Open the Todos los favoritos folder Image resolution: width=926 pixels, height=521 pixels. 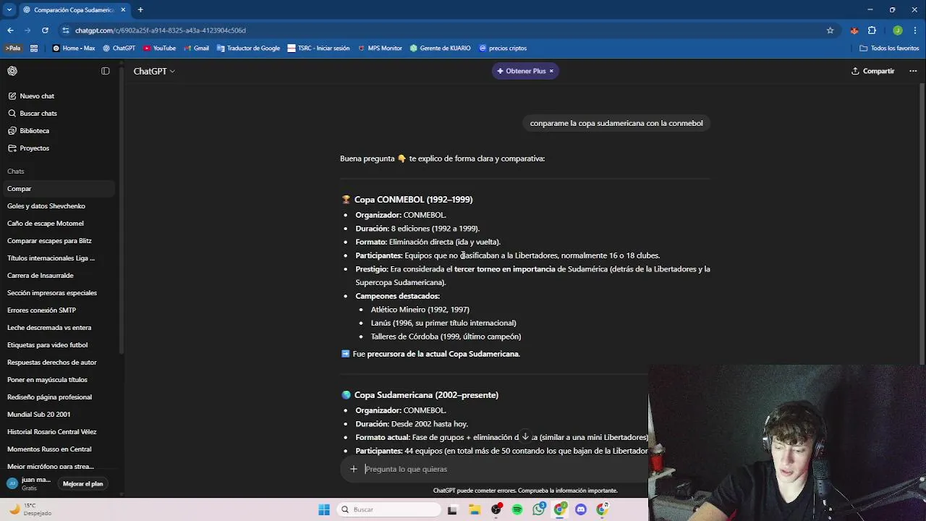[x=889, y=48]
